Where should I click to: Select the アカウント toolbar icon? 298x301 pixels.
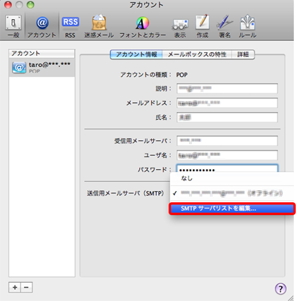point(42,27)
